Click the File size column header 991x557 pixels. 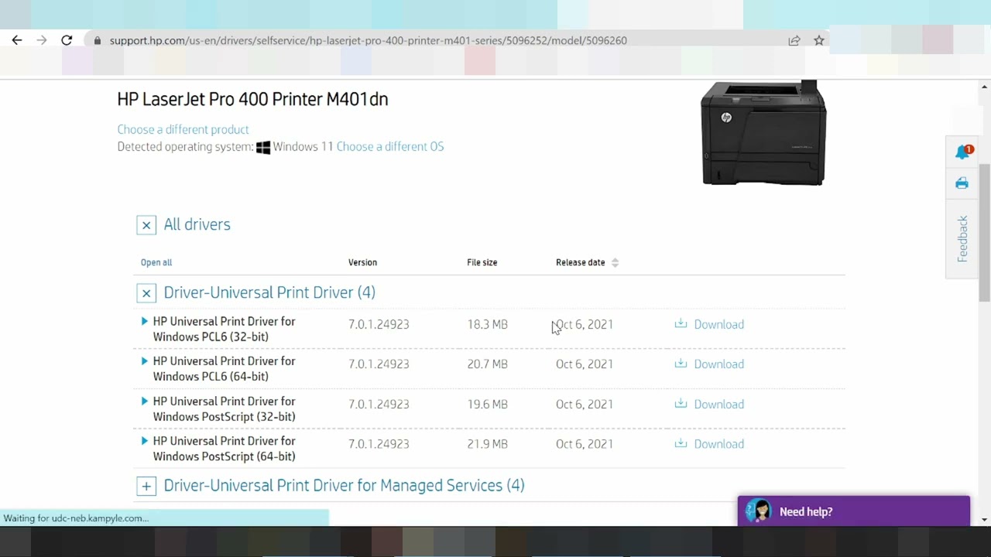pyautogui.click(x=482, y=262)
